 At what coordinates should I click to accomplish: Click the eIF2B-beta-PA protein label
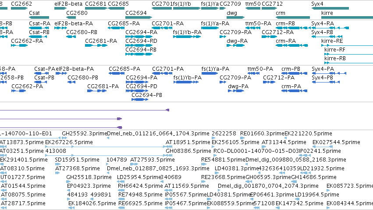tap(75, 69)
